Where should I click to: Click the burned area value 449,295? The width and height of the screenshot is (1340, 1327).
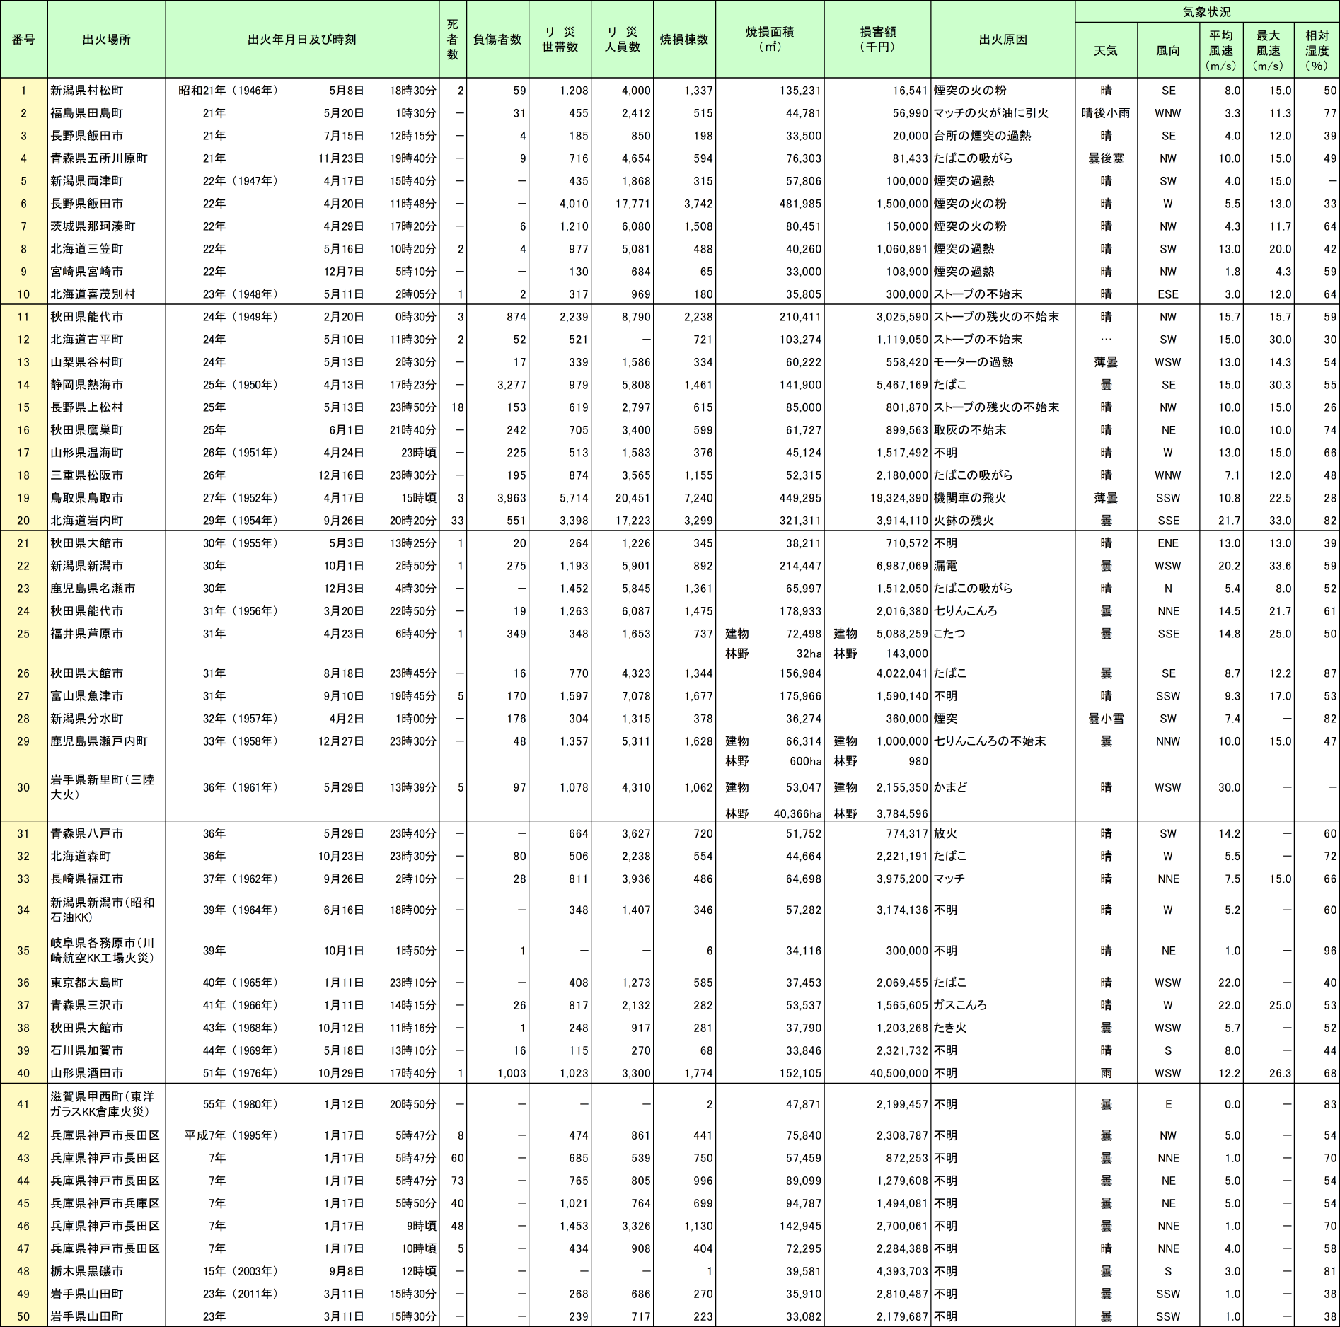tap(801, 498)
